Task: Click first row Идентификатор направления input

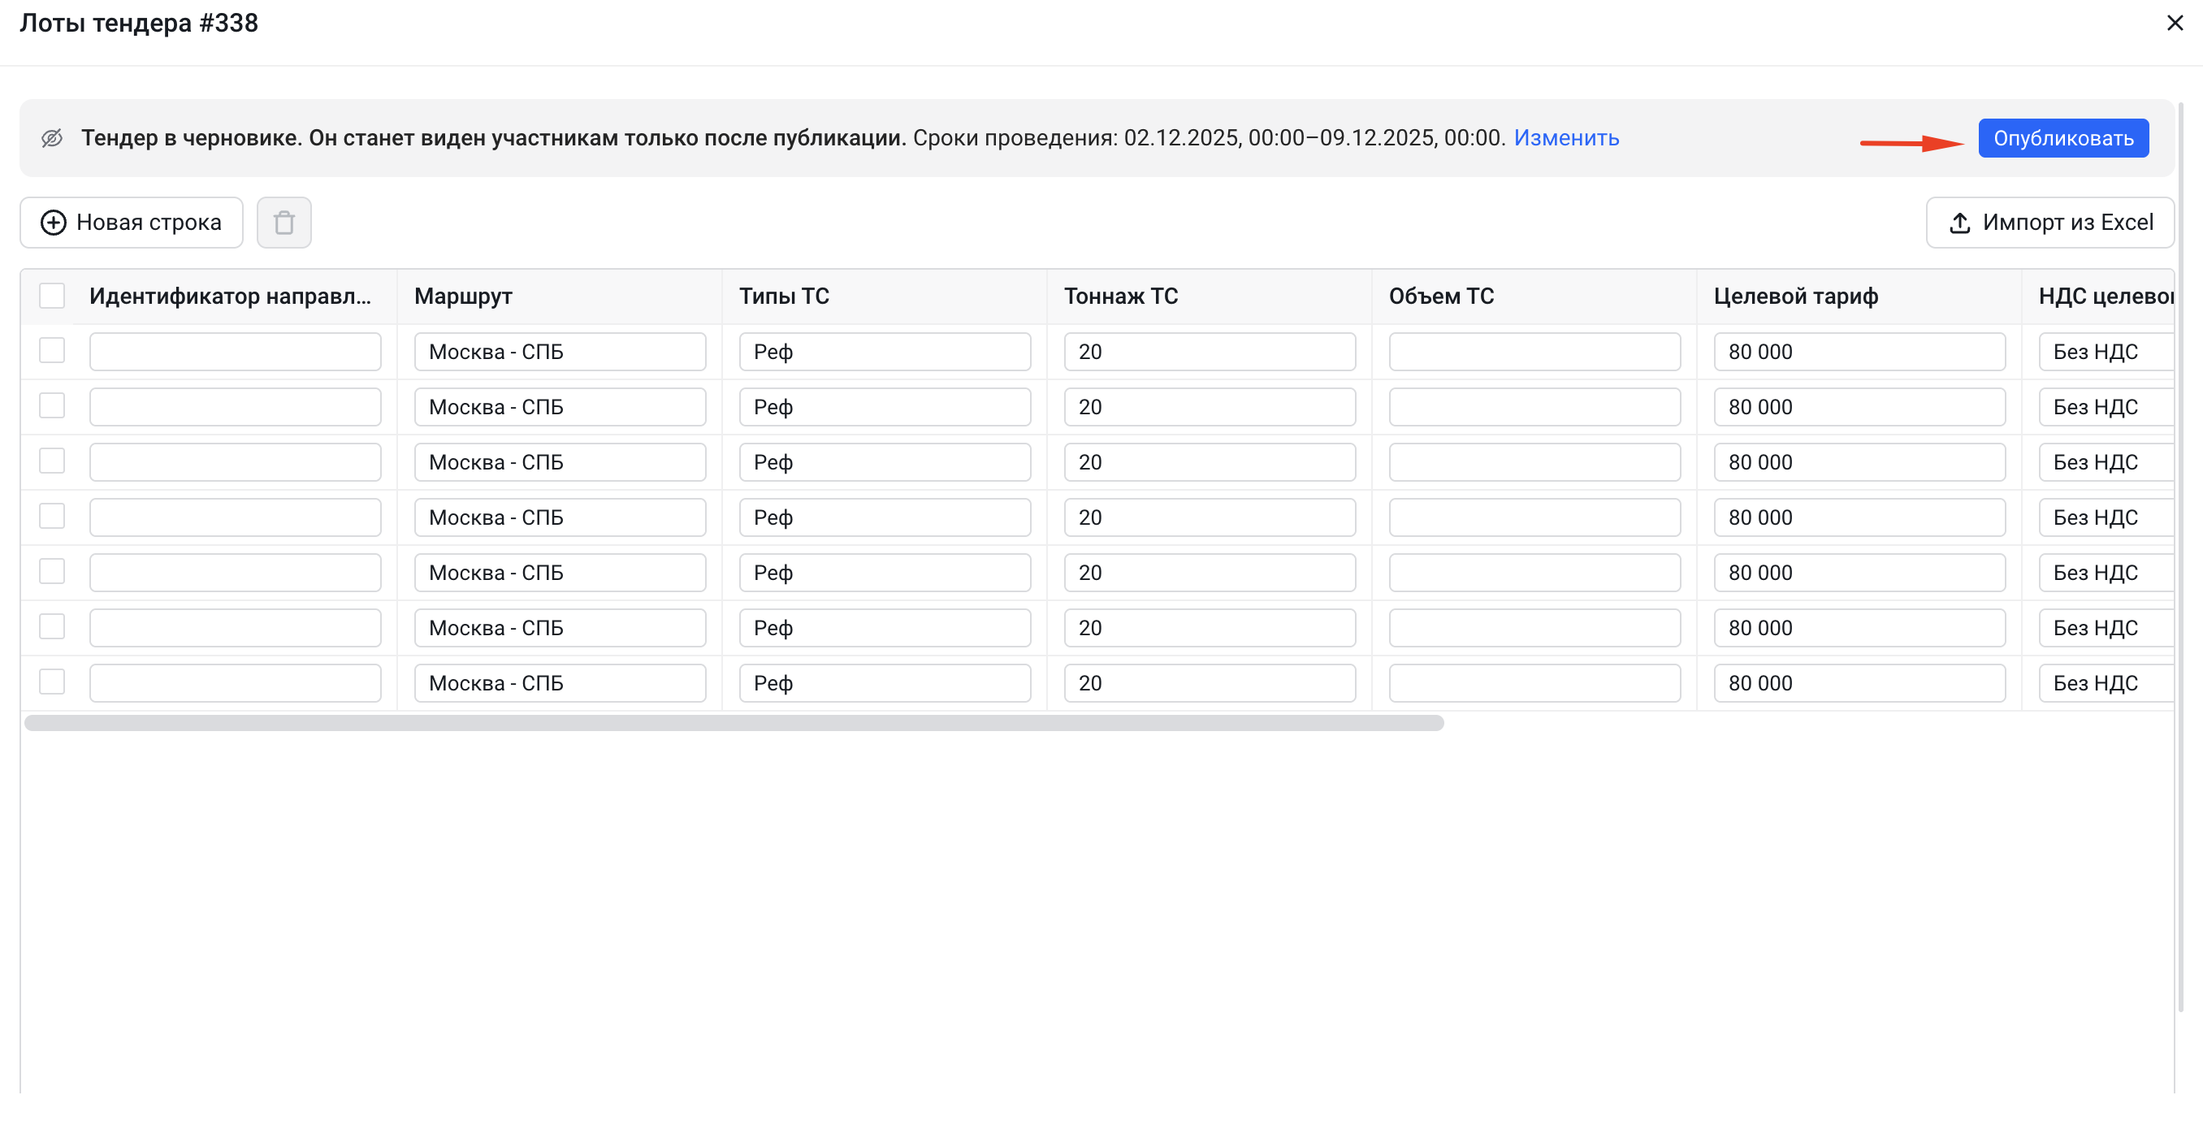Action: pyautogui.click(x=236, y=352)
